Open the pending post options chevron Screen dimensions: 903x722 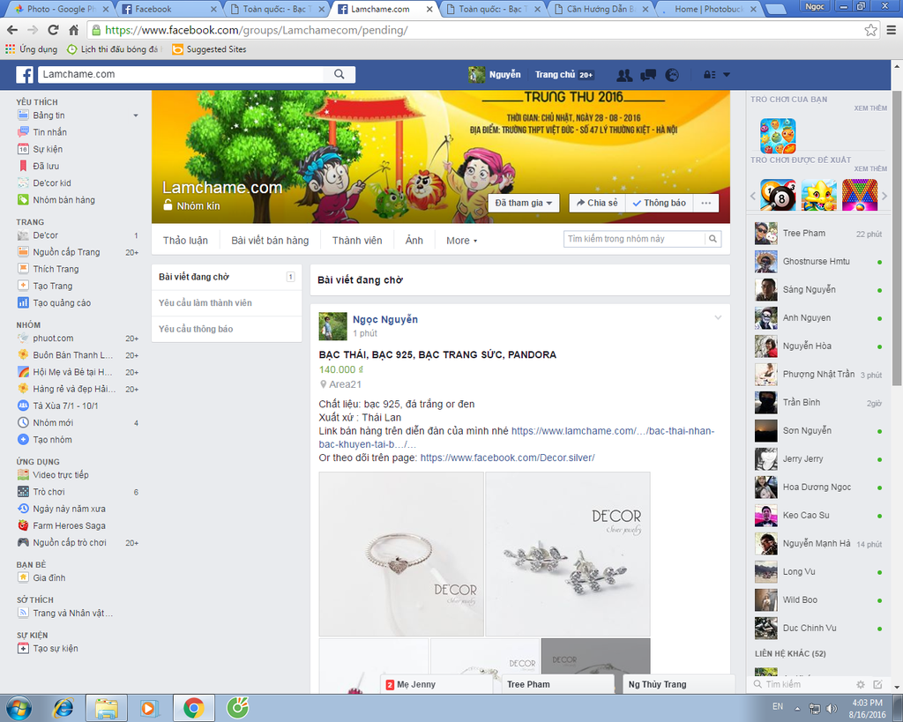click(718, 318)
